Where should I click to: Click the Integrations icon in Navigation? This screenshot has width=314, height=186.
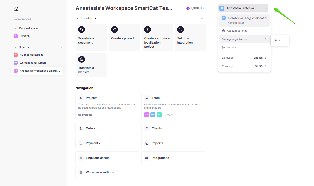pos(147,158)
